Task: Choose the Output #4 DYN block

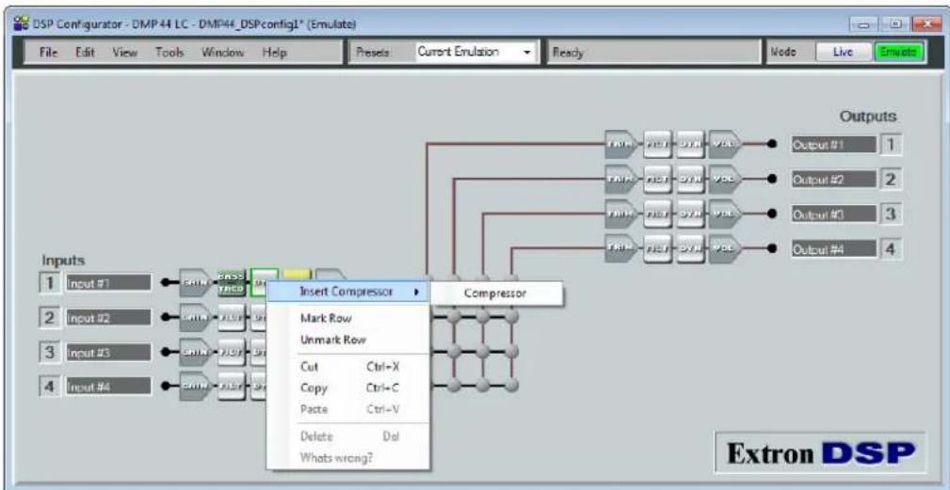Action: [x=691, y=248]
